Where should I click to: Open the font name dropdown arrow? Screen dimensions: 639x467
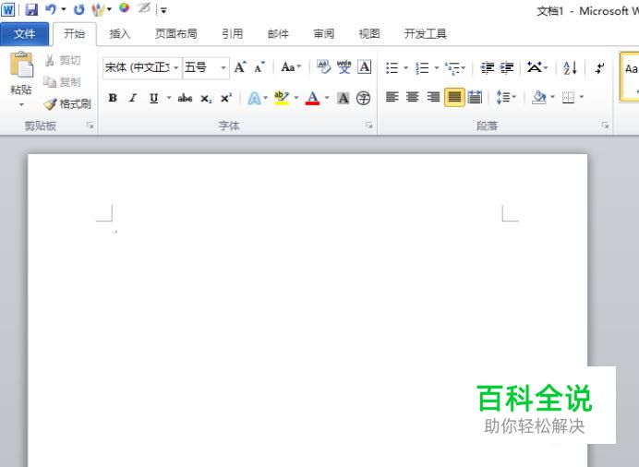[176, 67]
